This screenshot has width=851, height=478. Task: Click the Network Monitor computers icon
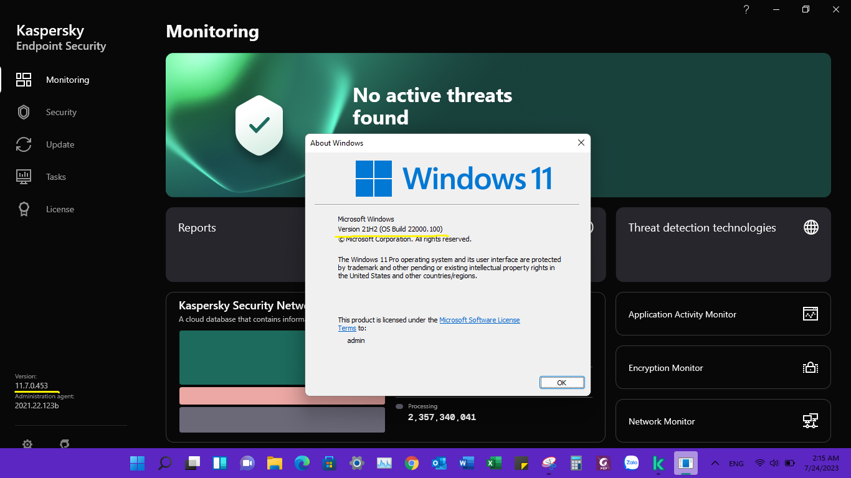click(810, 421)
